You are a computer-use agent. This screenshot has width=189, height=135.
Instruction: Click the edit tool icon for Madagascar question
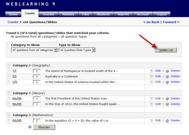pyautogui.click(x=152, y=71)
